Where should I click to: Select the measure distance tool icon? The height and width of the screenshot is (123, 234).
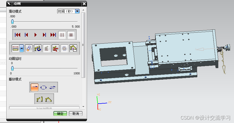coord(15,48)
